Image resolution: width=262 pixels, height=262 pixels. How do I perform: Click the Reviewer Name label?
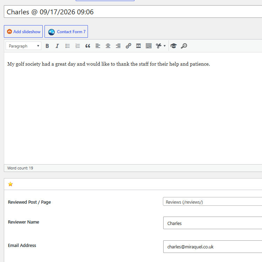pos(23,222)
